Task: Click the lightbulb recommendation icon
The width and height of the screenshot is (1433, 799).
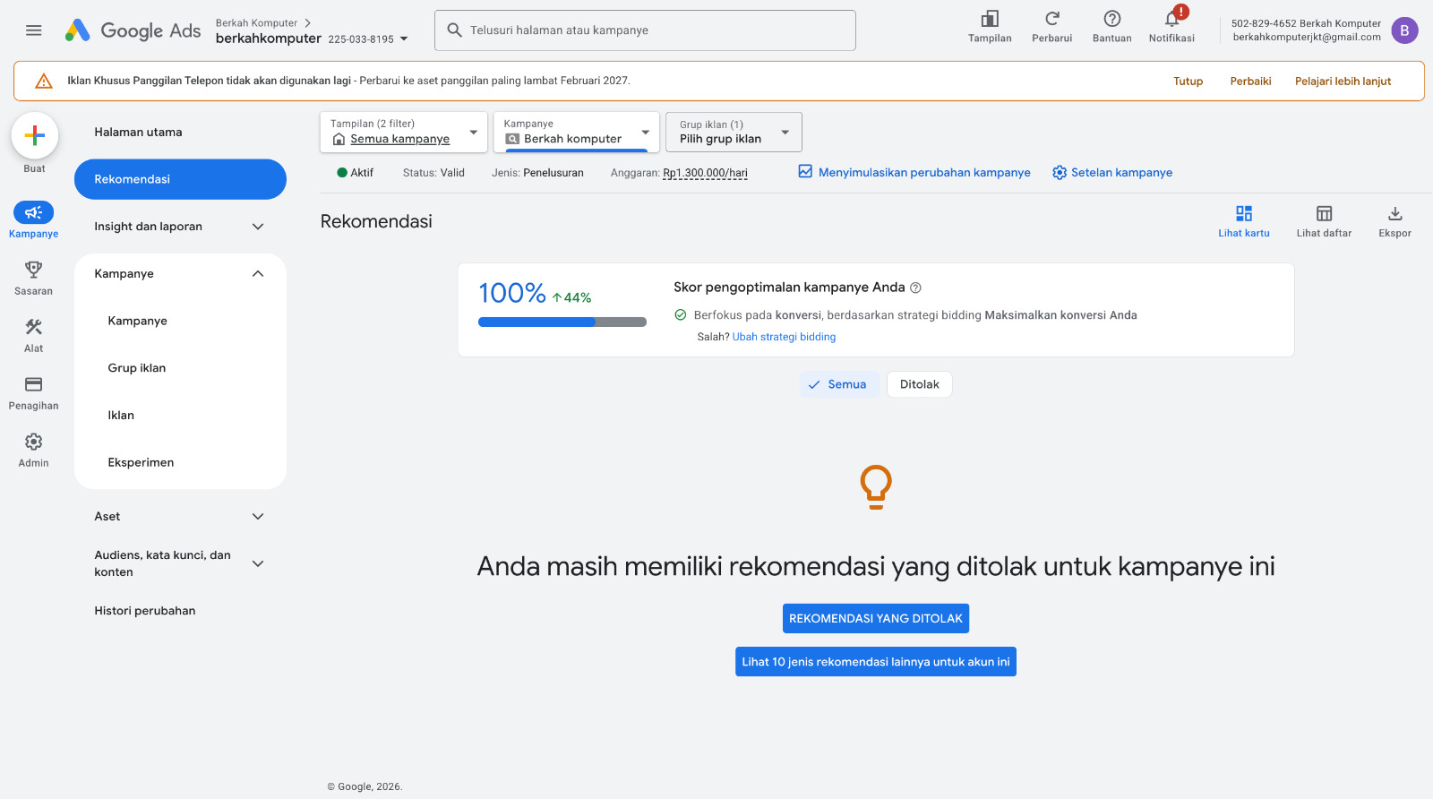Action: coord(876,487)
